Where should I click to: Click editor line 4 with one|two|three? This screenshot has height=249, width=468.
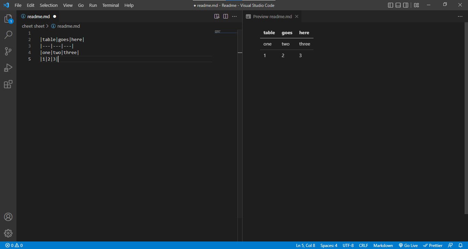click(x=60, y=52)
